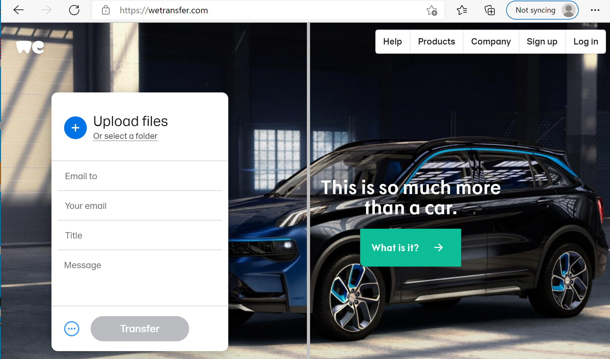Click the blue plus upload icon
This screenshot has width=610, height=359.
pos(75,128)
